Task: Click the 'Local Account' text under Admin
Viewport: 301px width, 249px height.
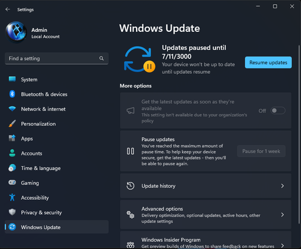Action: click(46, 37)
